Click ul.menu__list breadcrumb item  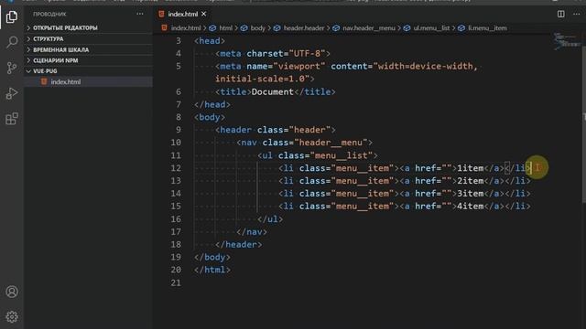point(431,28)
